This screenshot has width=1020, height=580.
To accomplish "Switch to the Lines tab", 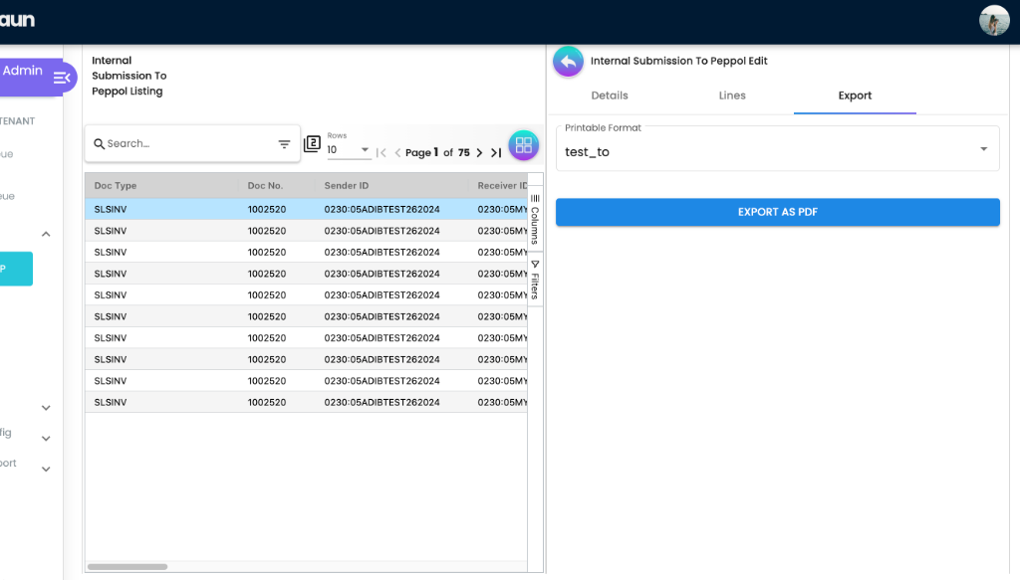I will click(x=731, y=96).
